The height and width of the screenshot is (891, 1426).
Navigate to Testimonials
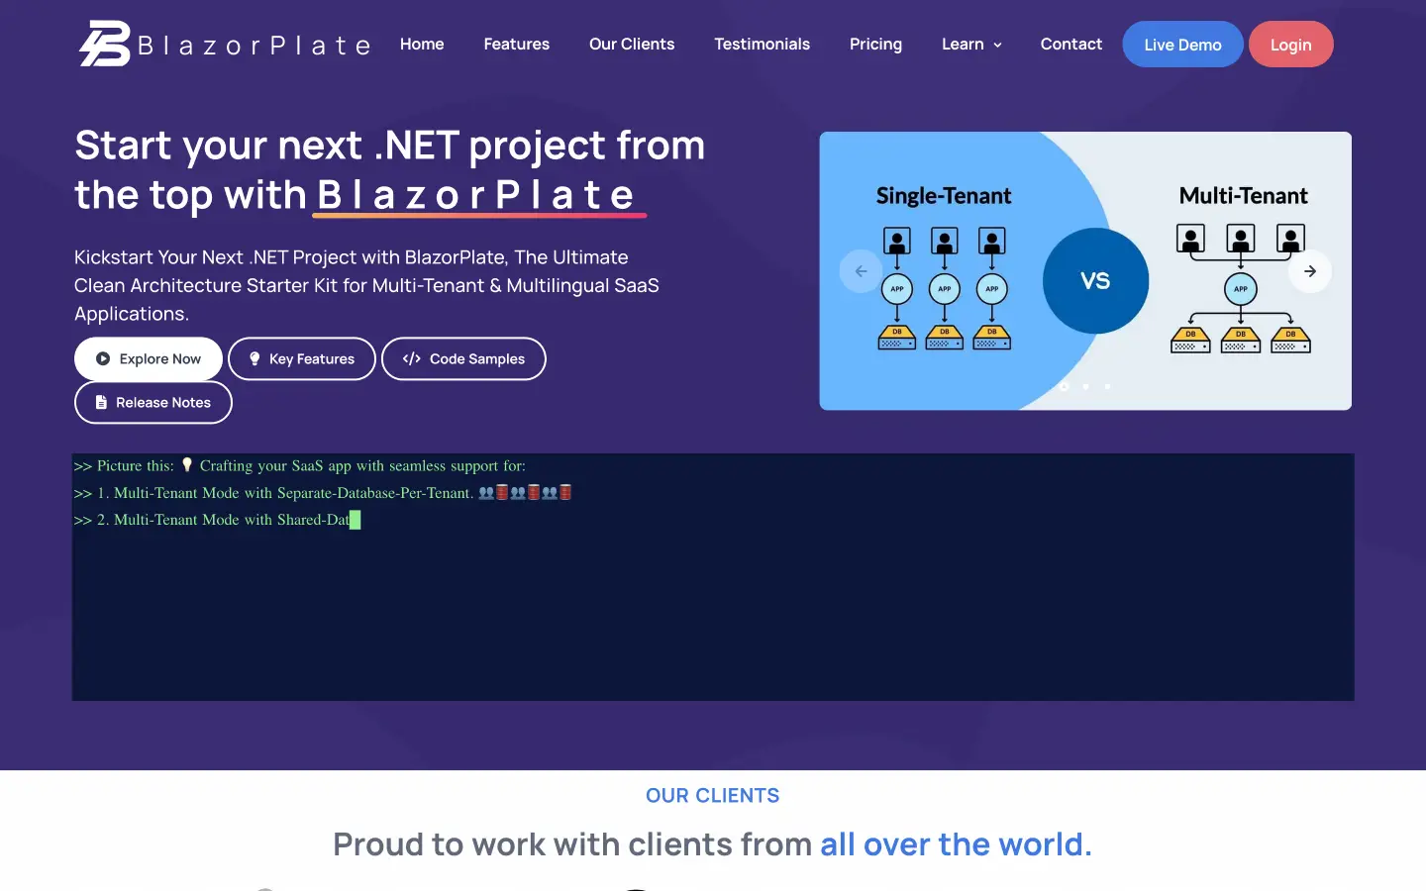tap(762, 44)
